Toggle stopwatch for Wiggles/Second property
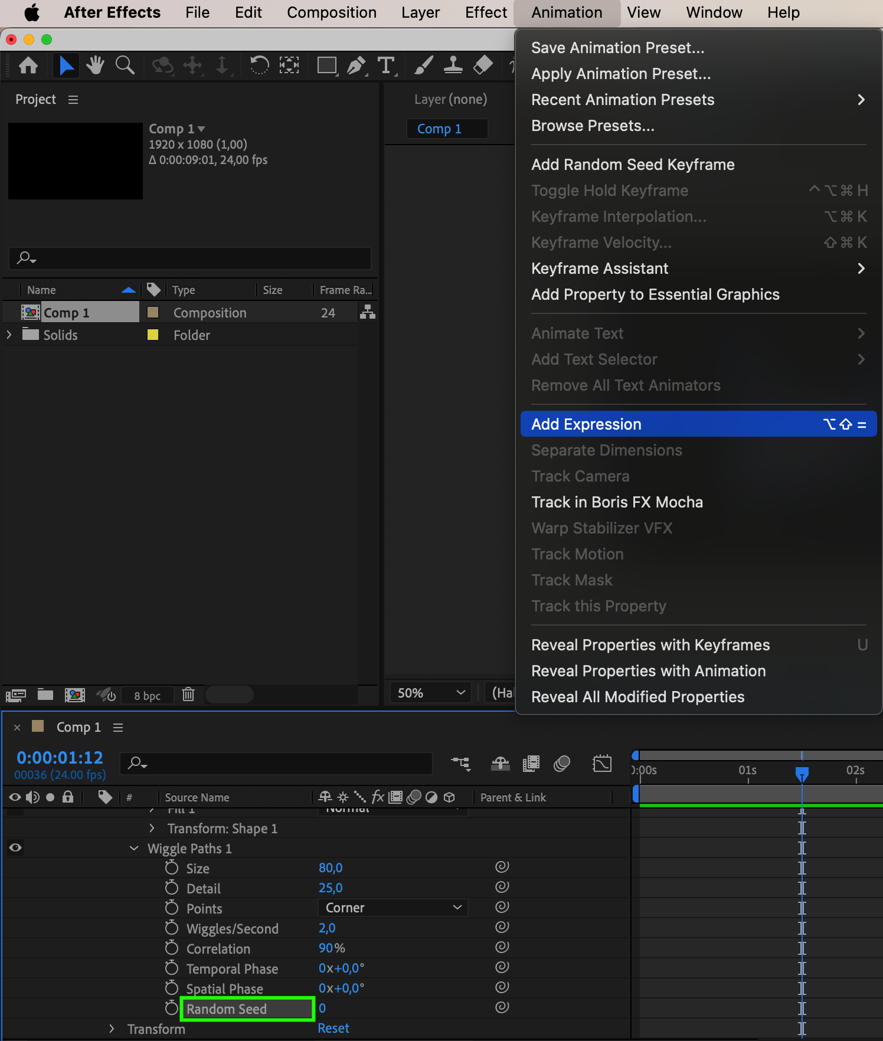This screenshot has height=1041, width=883. tap(172, 928)
